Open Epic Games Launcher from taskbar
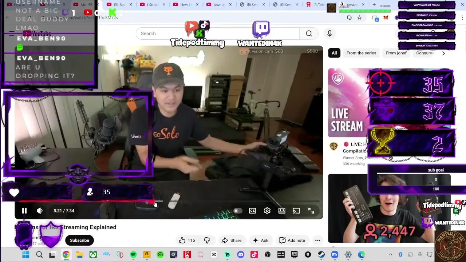 (x=294, y=255)
